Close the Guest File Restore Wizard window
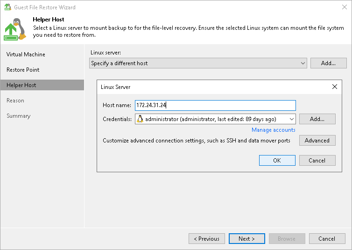The height and width of the screenshot is (250, 352). [x=345, y=7]
